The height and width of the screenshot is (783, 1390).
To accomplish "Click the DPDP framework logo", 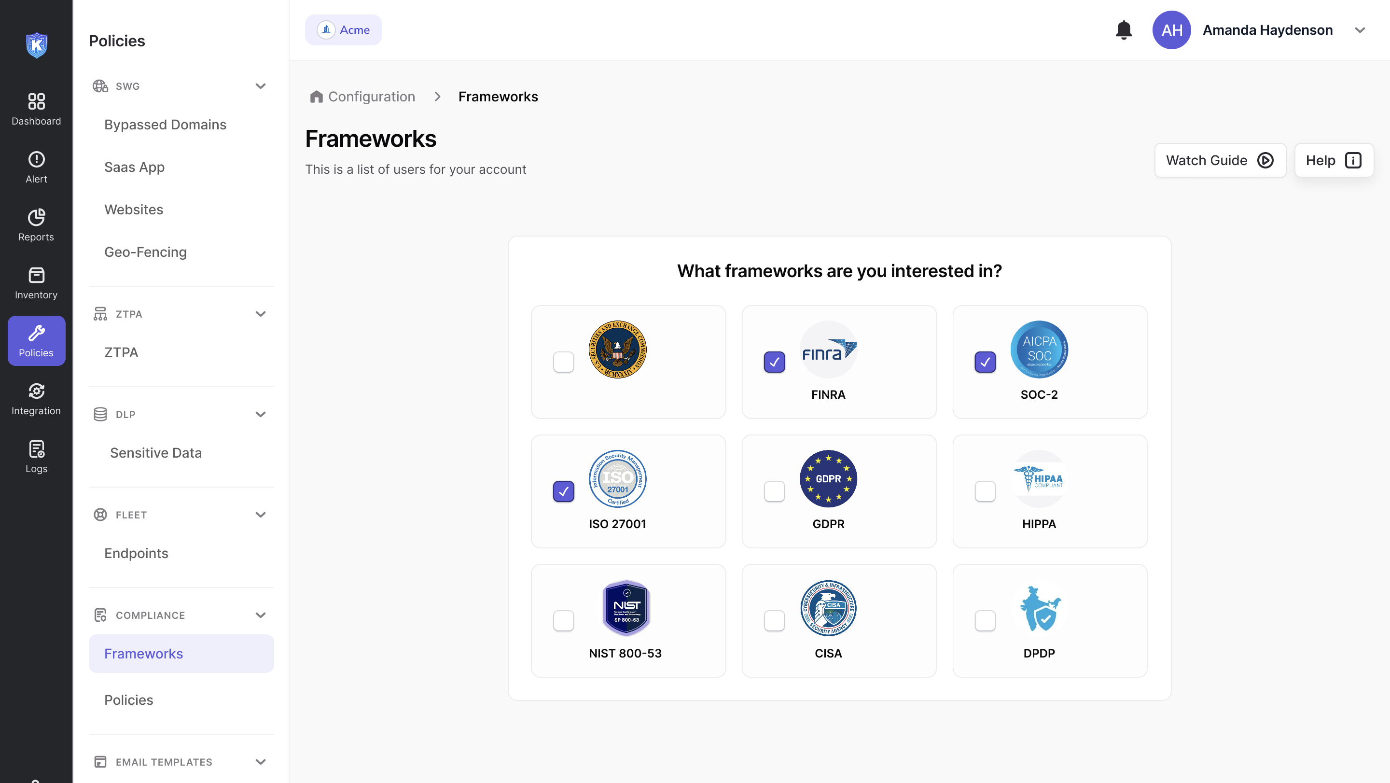I will tap(1039, 609).
